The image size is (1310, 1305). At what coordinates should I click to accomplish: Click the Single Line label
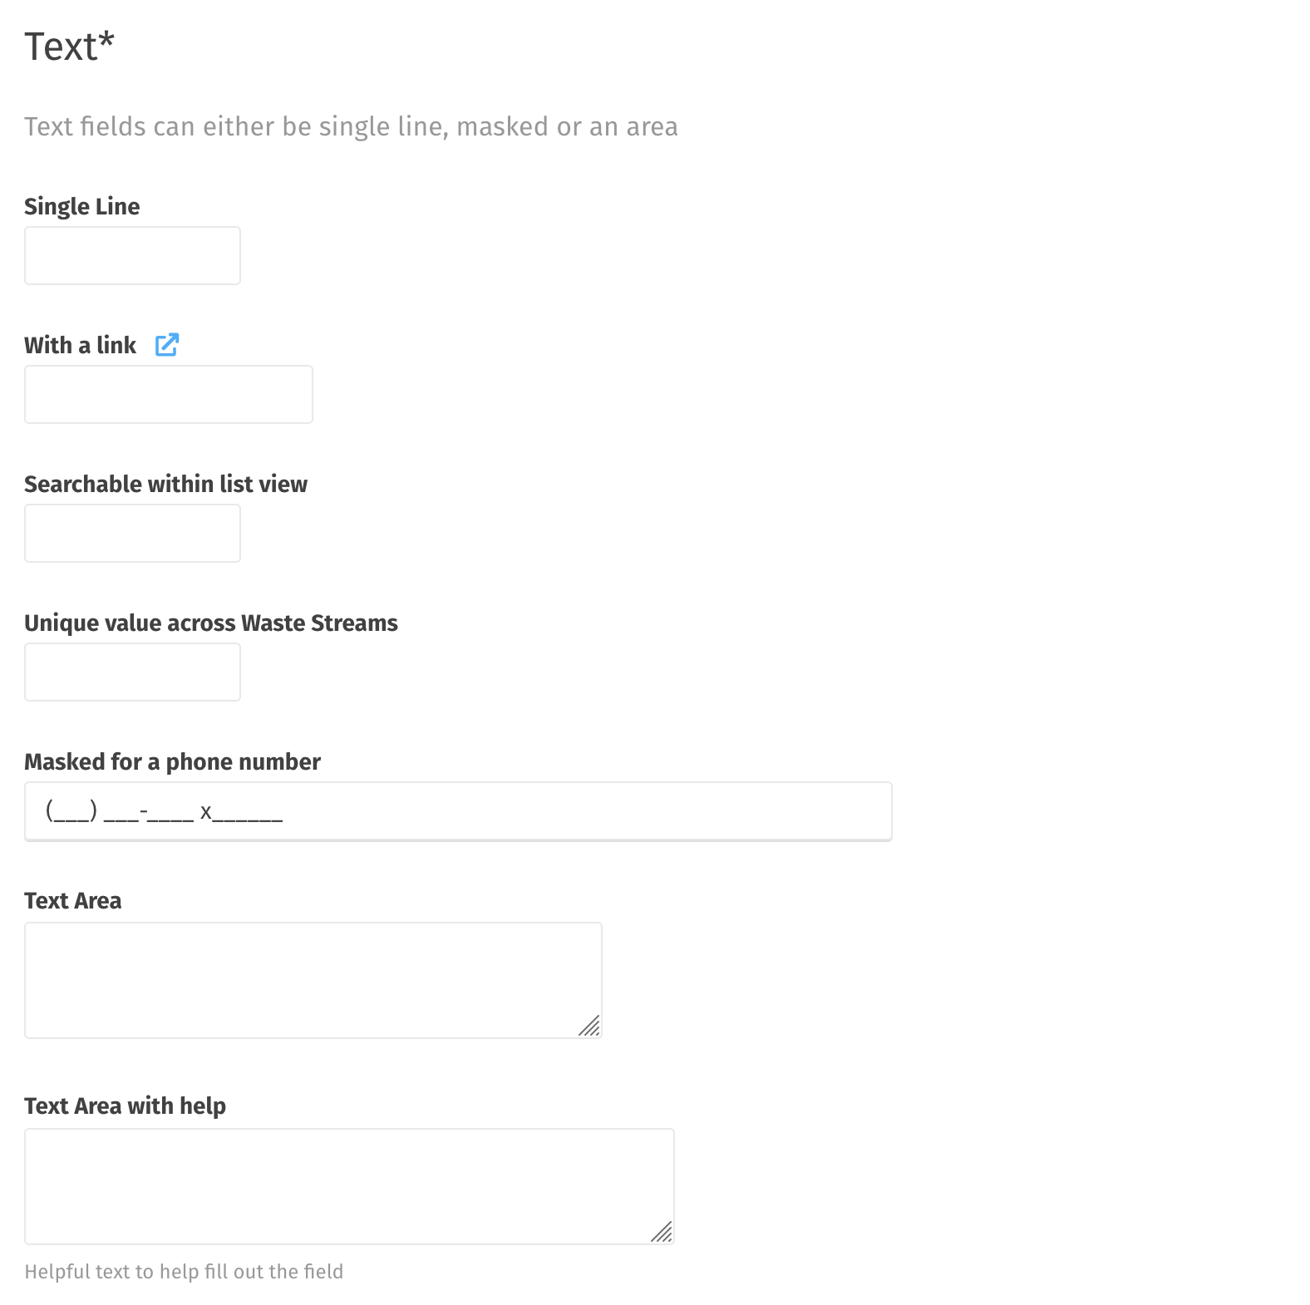(81, 206)
